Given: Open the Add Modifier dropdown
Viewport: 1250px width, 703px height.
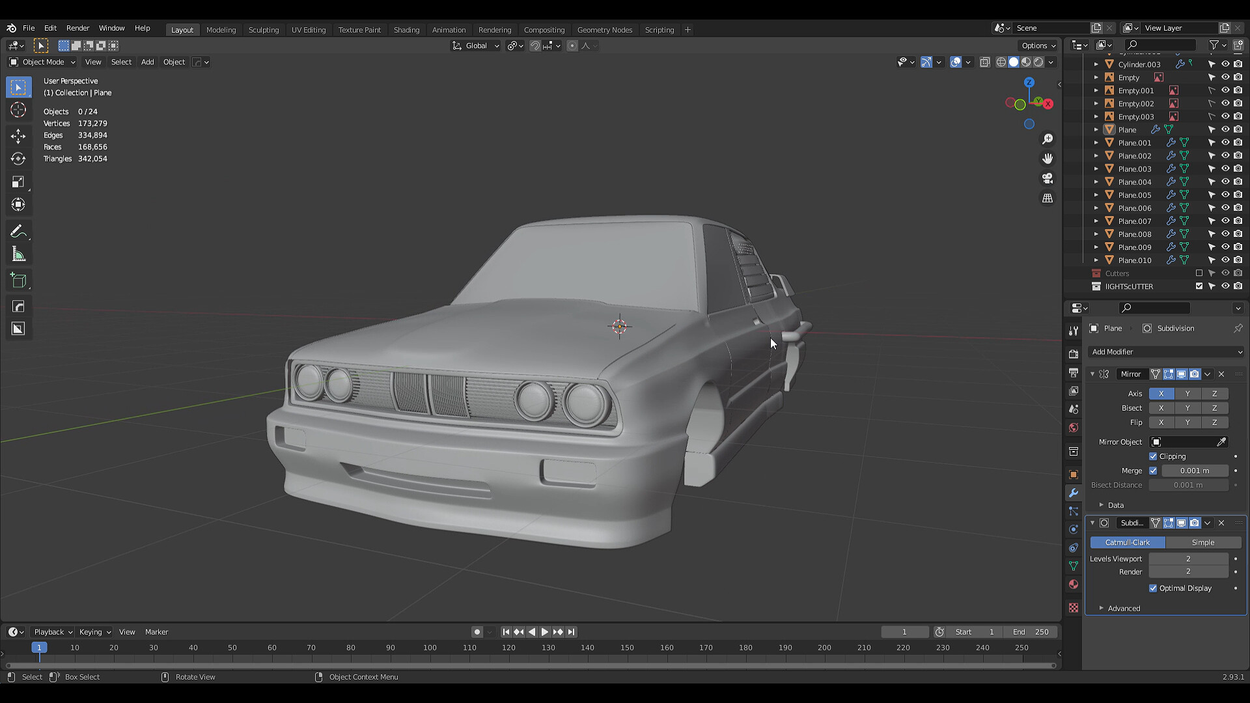Looking at the screenshot, I should [x=1165, y=351].
